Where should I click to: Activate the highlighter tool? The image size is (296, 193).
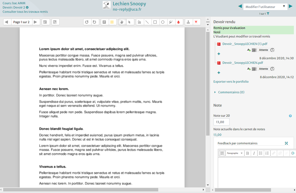tap(170, 22)
